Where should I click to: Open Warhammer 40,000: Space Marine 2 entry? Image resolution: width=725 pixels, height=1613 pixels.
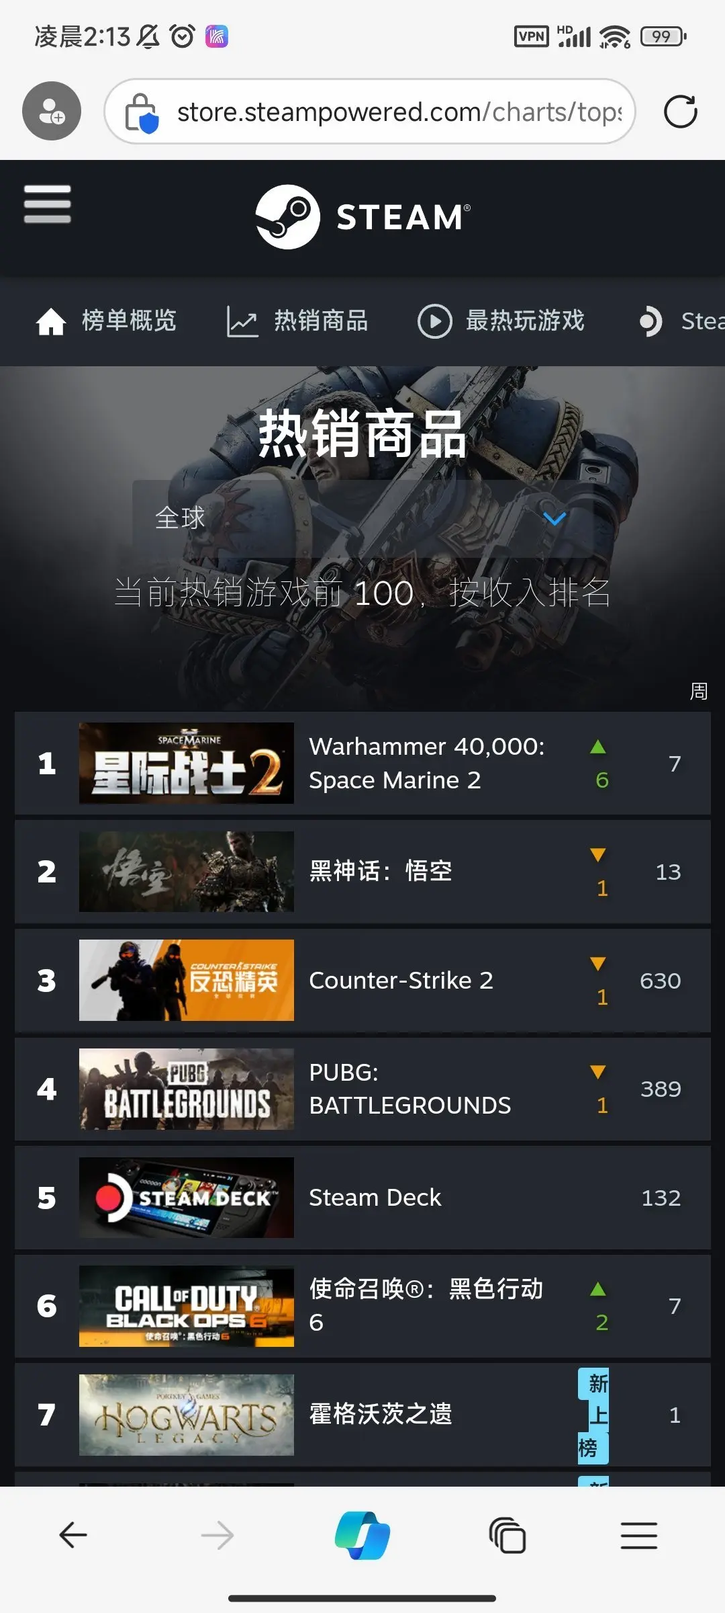(x=362, y=763)
